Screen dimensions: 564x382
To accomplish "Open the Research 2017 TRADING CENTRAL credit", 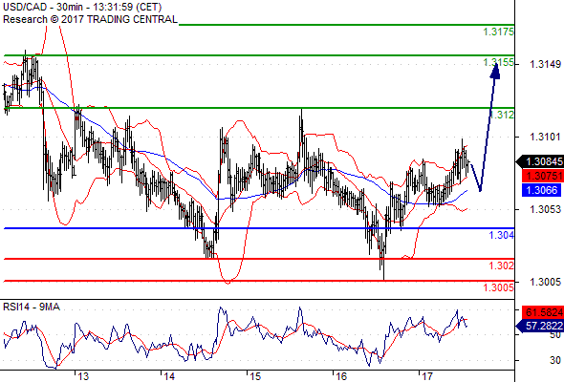I will (x=90, y=19).
